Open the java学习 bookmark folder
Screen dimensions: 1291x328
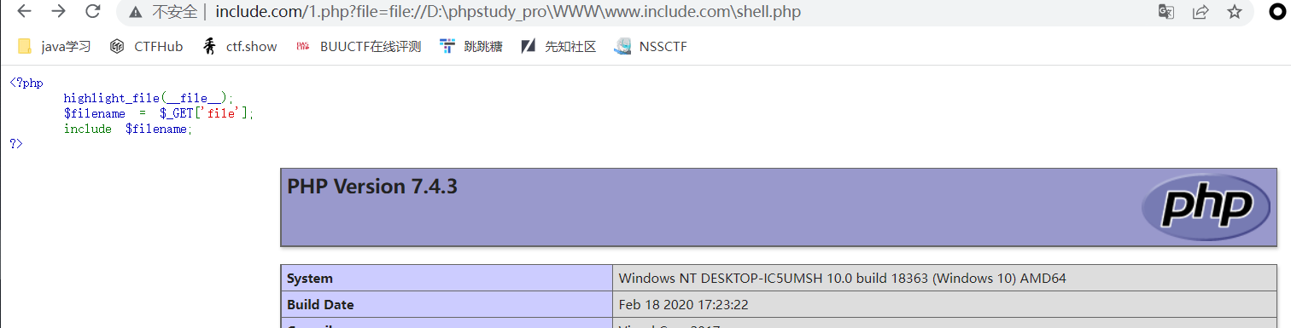tap(54, 47)
